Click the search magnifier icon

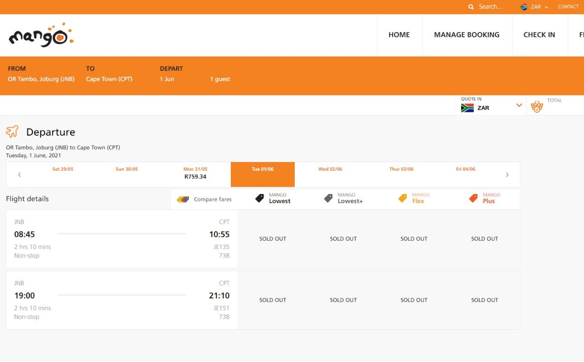[471, 7]
